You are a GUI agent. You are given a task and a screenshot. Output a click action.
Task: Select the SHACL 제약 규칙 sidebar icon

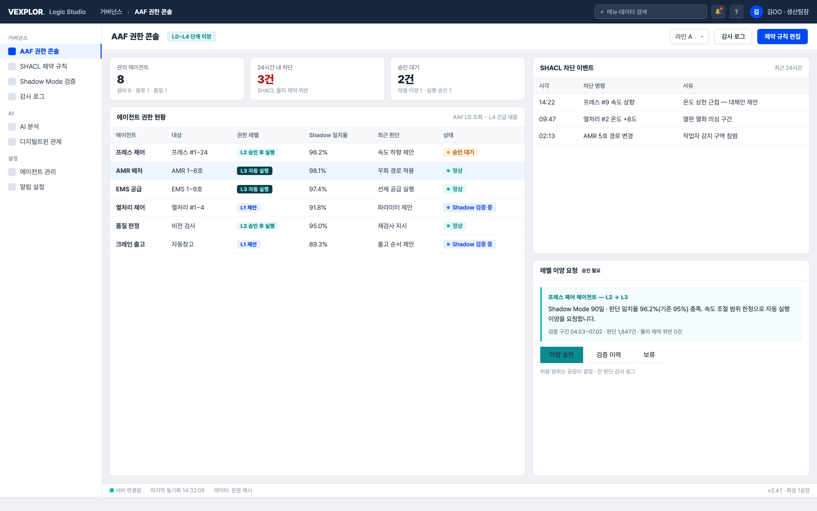(12, 66)
